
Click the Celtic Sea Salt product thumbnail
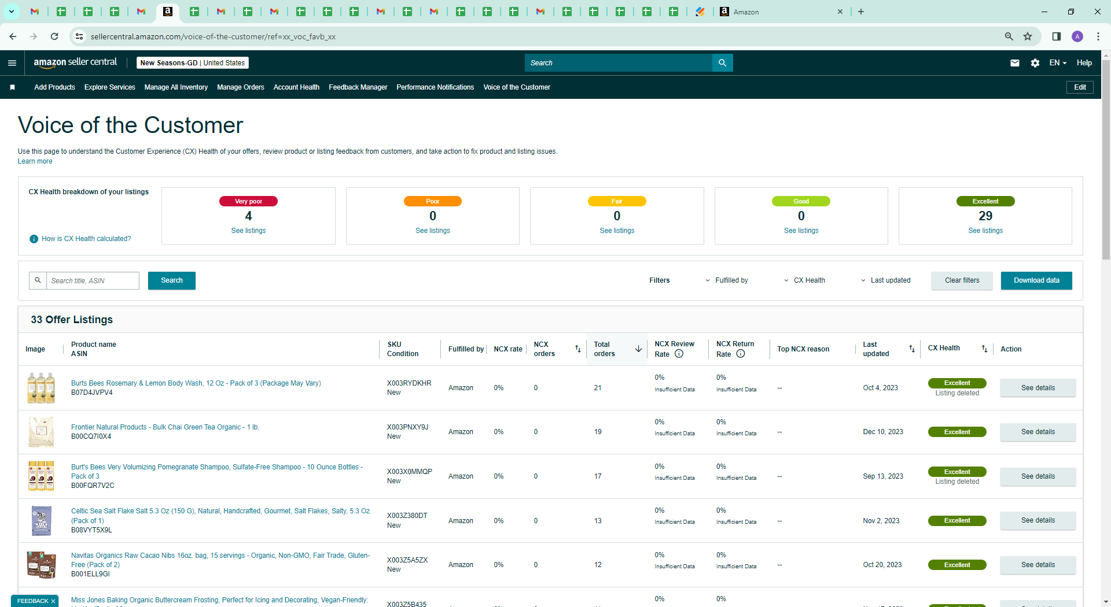tap(41, 520)
